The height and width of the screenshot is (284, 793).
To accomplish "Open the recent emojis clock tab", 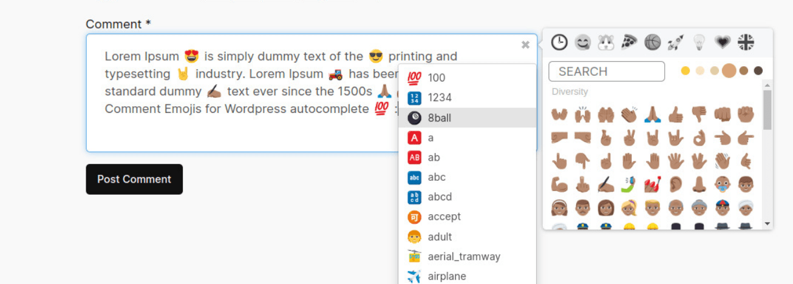I will point(559,42).
